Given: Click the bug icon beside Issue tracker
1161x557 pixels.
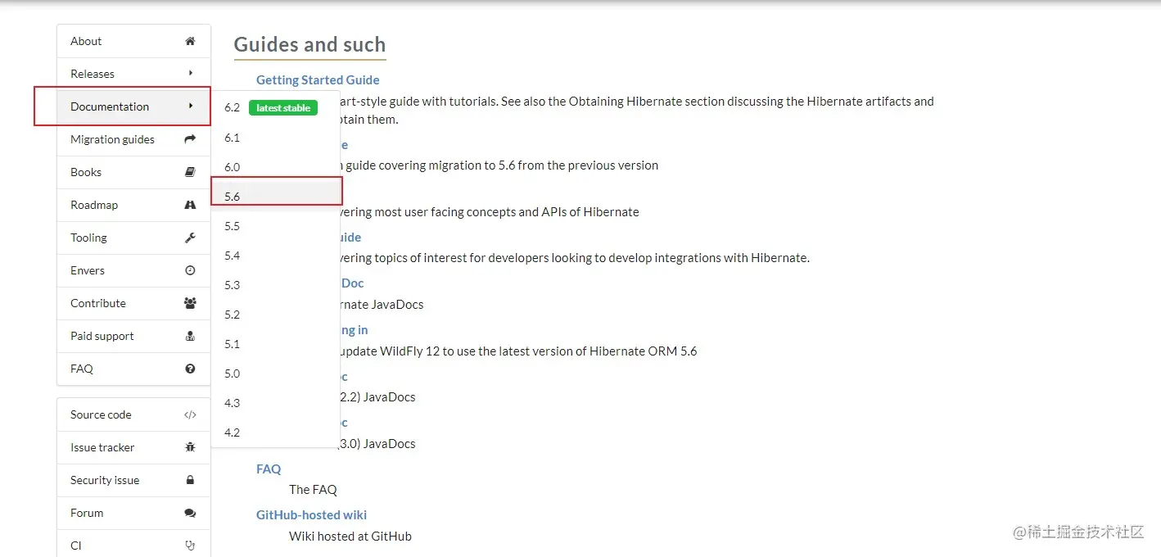Looking at the screenshot, I should tap(190, 447).
